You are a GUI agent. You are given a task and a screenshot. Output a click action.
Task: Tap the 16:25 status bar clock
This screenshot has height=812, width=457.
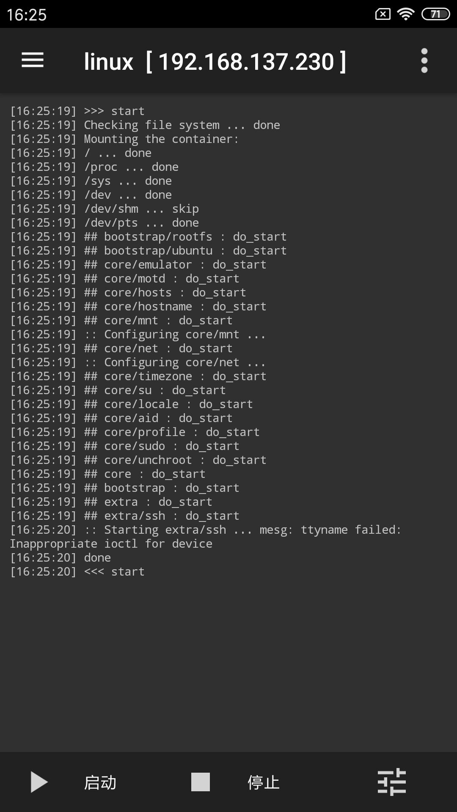coord(27,15)
